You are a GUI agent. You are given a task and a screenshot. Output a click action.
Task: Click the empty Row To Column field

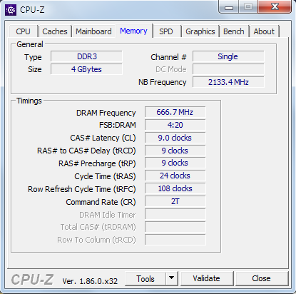(x=175, y=240)
